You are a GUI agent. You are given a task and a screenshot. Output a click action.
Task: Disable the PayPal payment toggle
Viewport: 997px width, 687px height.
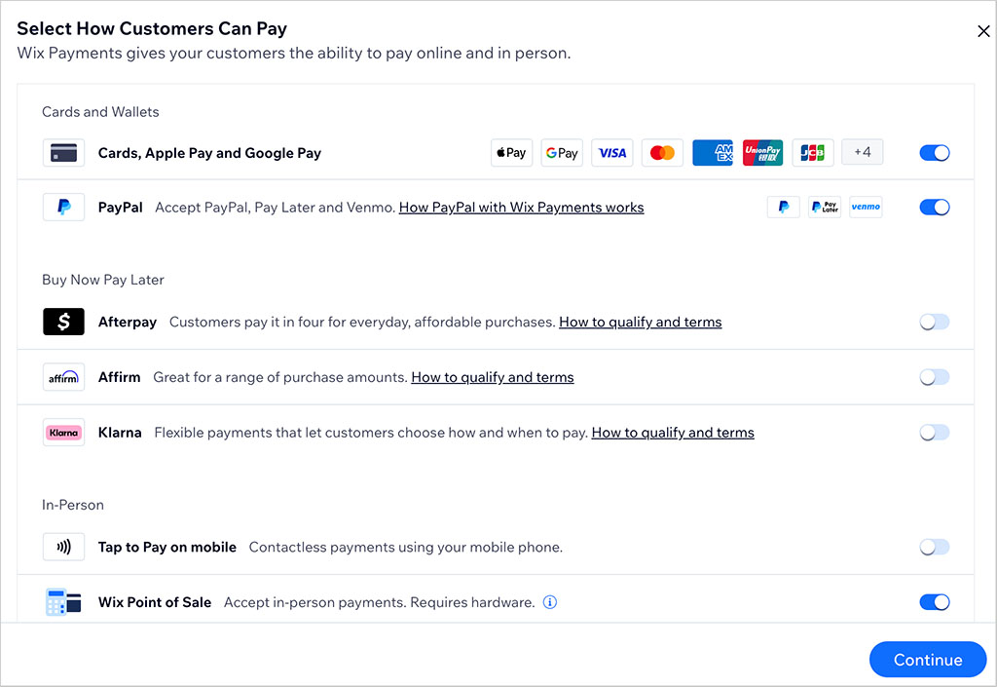935,208
